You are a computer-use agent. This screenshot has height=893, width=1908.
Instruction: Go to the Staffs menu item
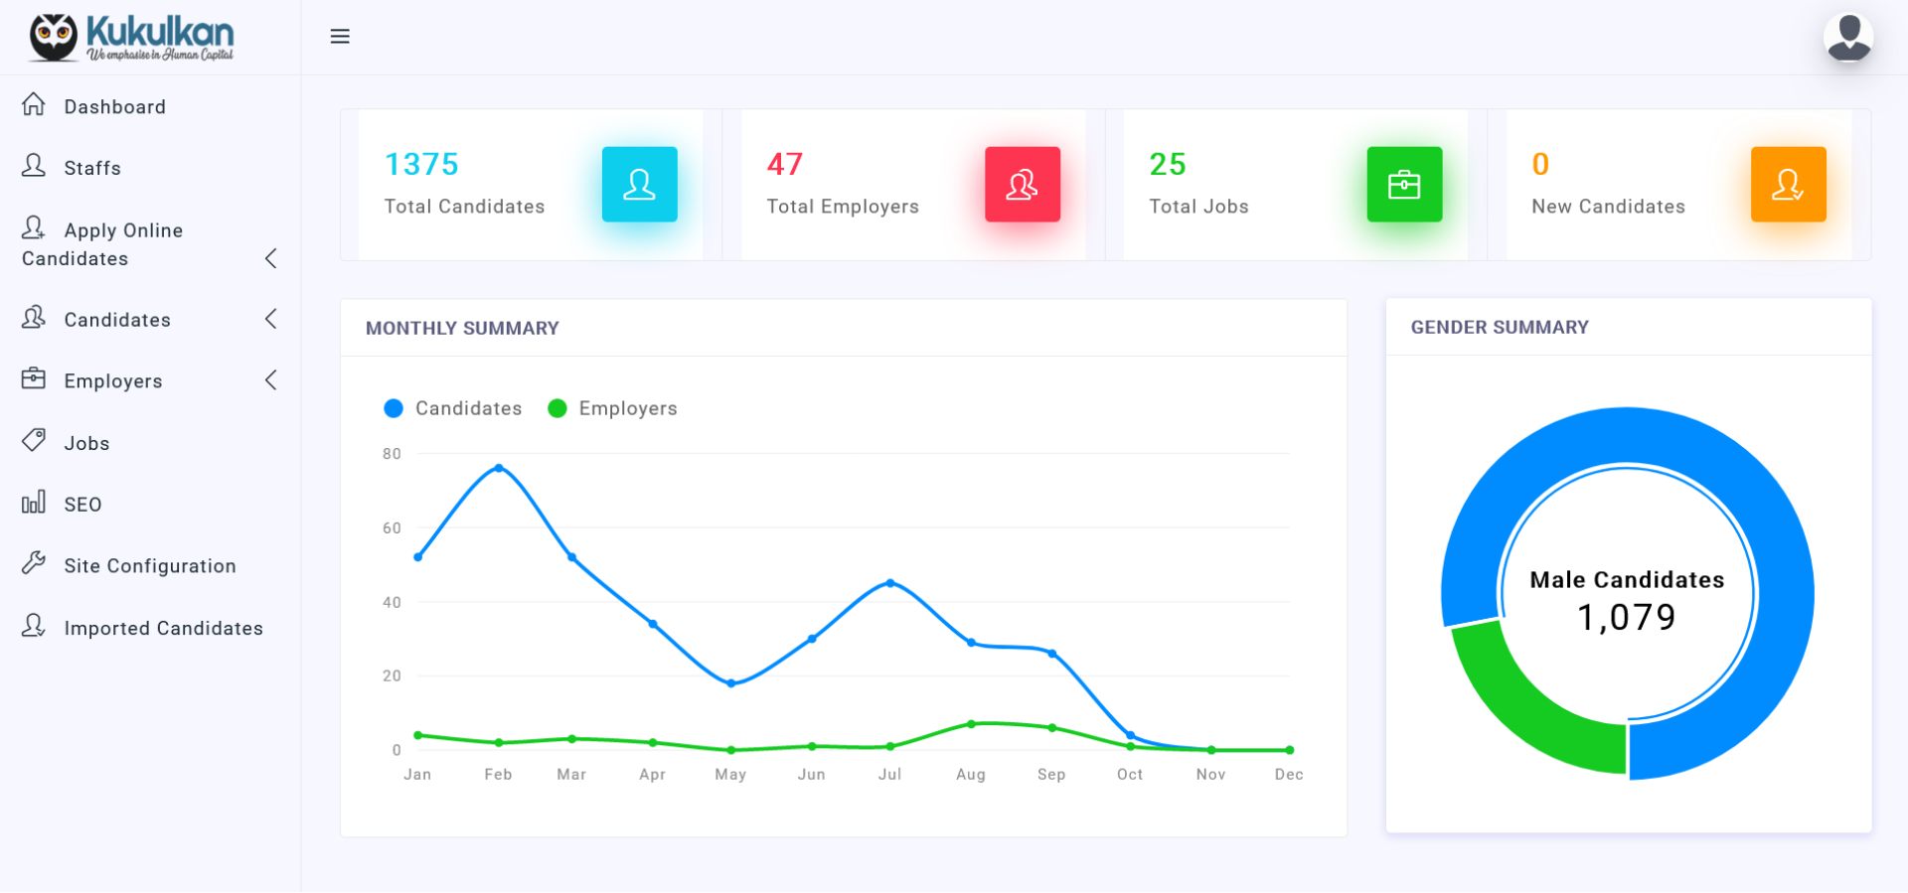91,168
